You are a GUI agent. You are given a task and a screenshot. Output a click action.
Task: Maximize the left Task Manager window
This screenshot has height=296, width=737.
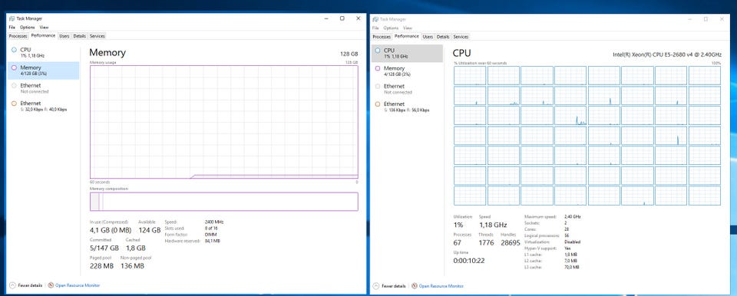click(x=342, y=18)
